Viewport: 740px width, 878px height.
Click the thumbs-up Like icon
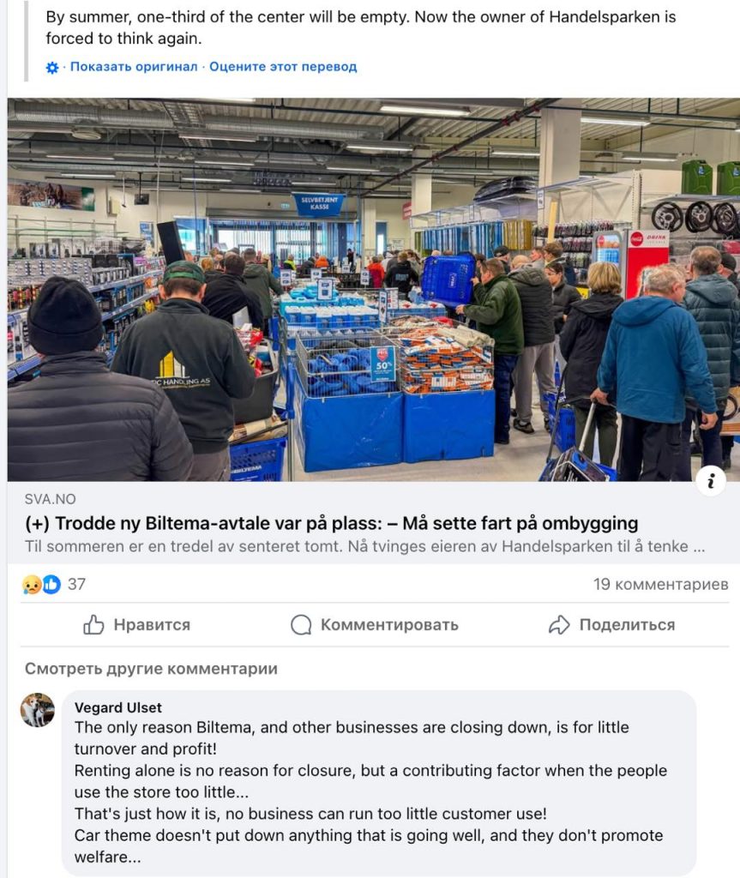[x=93, y=624]
